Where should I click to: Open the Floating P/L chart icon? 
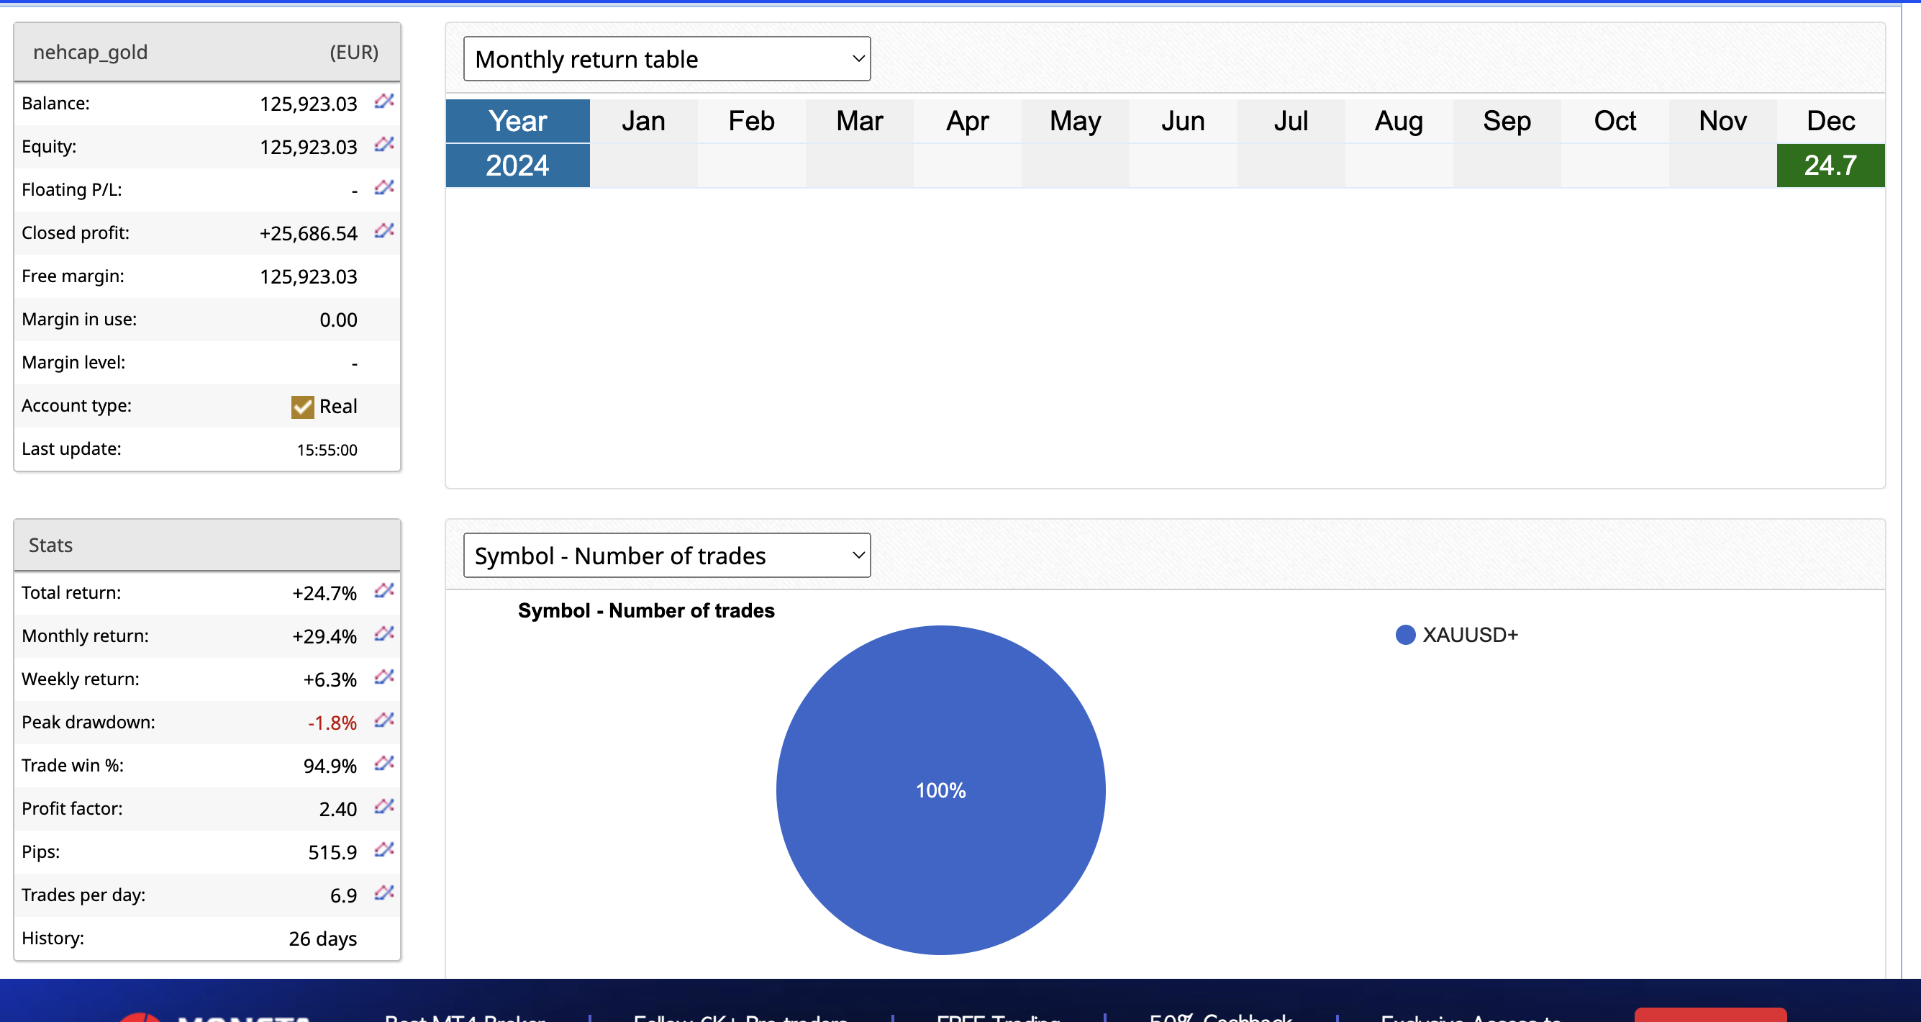point(384,188)
